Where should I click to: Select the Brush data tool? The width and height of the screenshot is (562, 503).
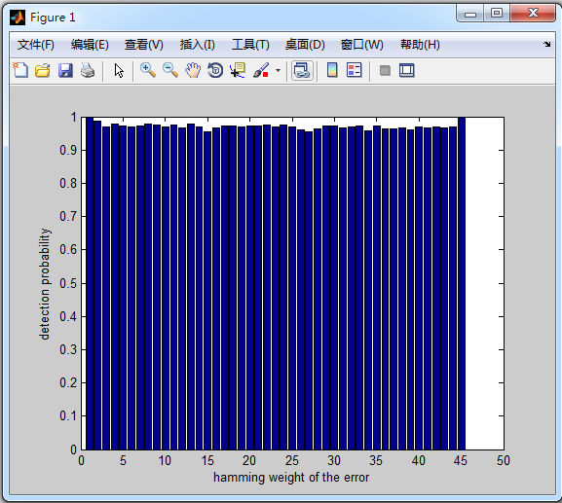click(x=261, y=70)
